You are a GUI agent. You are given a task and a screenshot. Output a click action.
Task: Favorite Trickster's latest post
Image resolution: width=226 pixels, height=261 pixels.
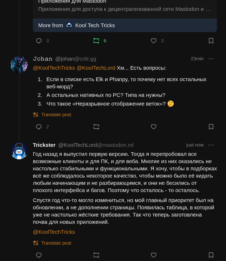[154, 255]
